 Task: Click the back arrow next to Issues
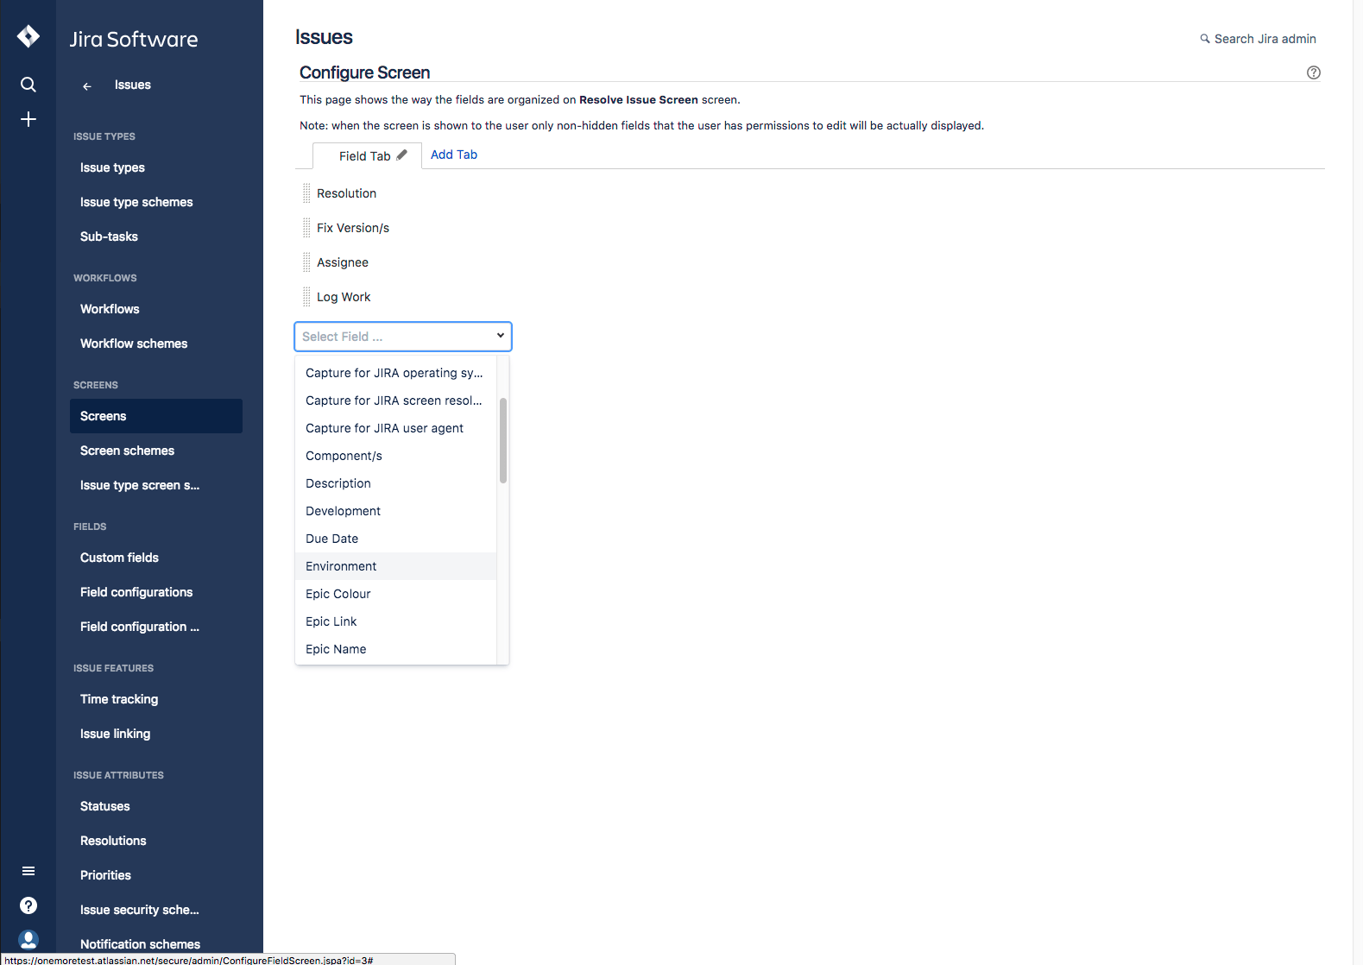[87, 85]
